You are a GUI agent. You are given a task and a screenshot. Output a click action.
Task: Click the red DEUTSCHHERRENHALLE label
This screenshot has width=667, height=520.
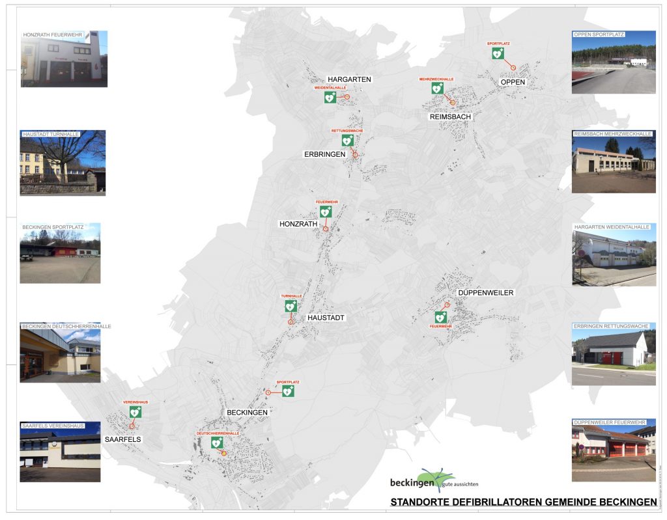coord(218,433)
